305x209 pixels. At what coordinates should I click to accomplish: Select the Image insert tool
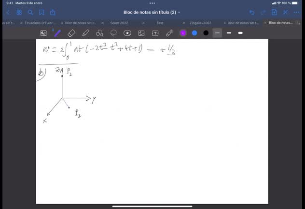pyautogui.click(x=141, y=33)
